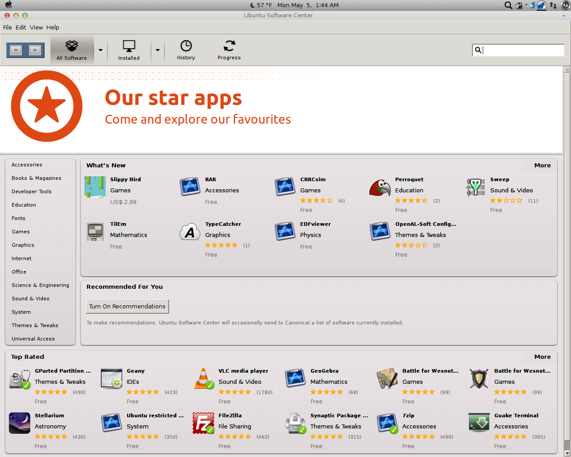Browse the Games category in sidebar
The image size is (571, 457).
point(21,232)
